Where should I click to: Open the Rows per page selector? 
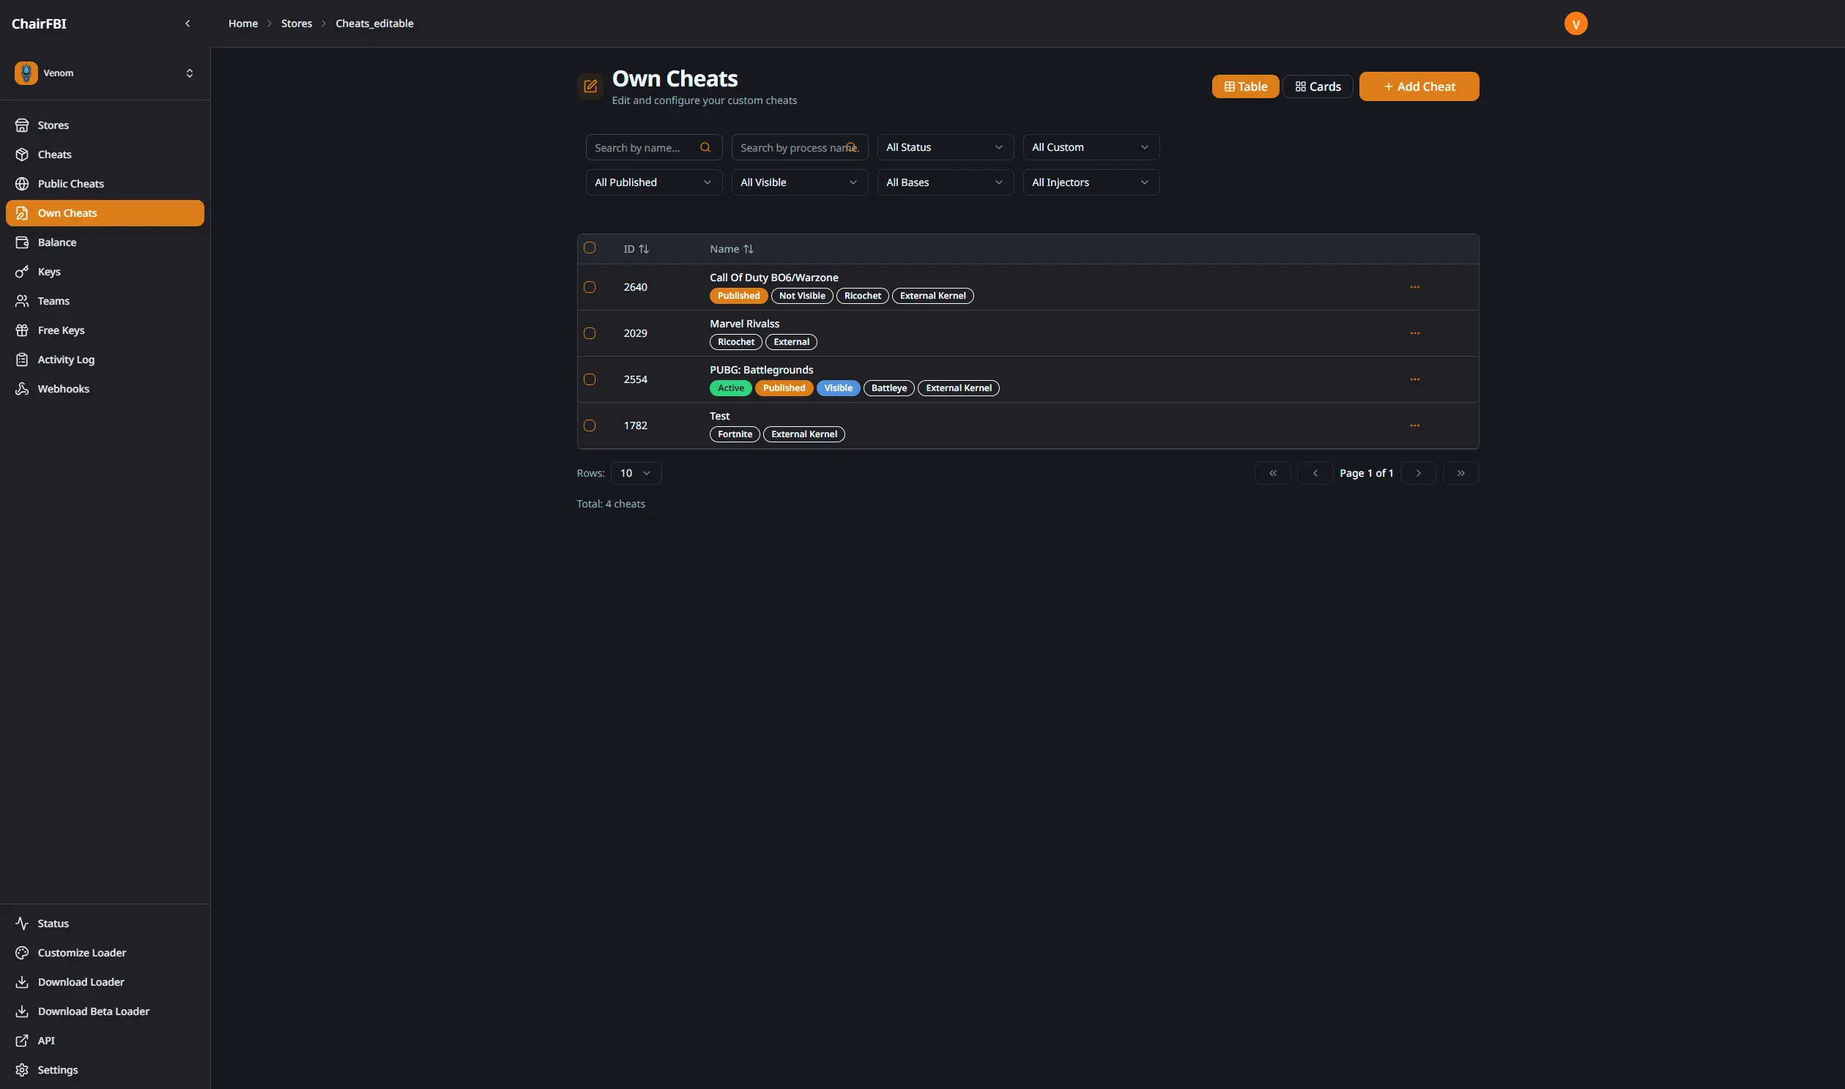[636, 472]
